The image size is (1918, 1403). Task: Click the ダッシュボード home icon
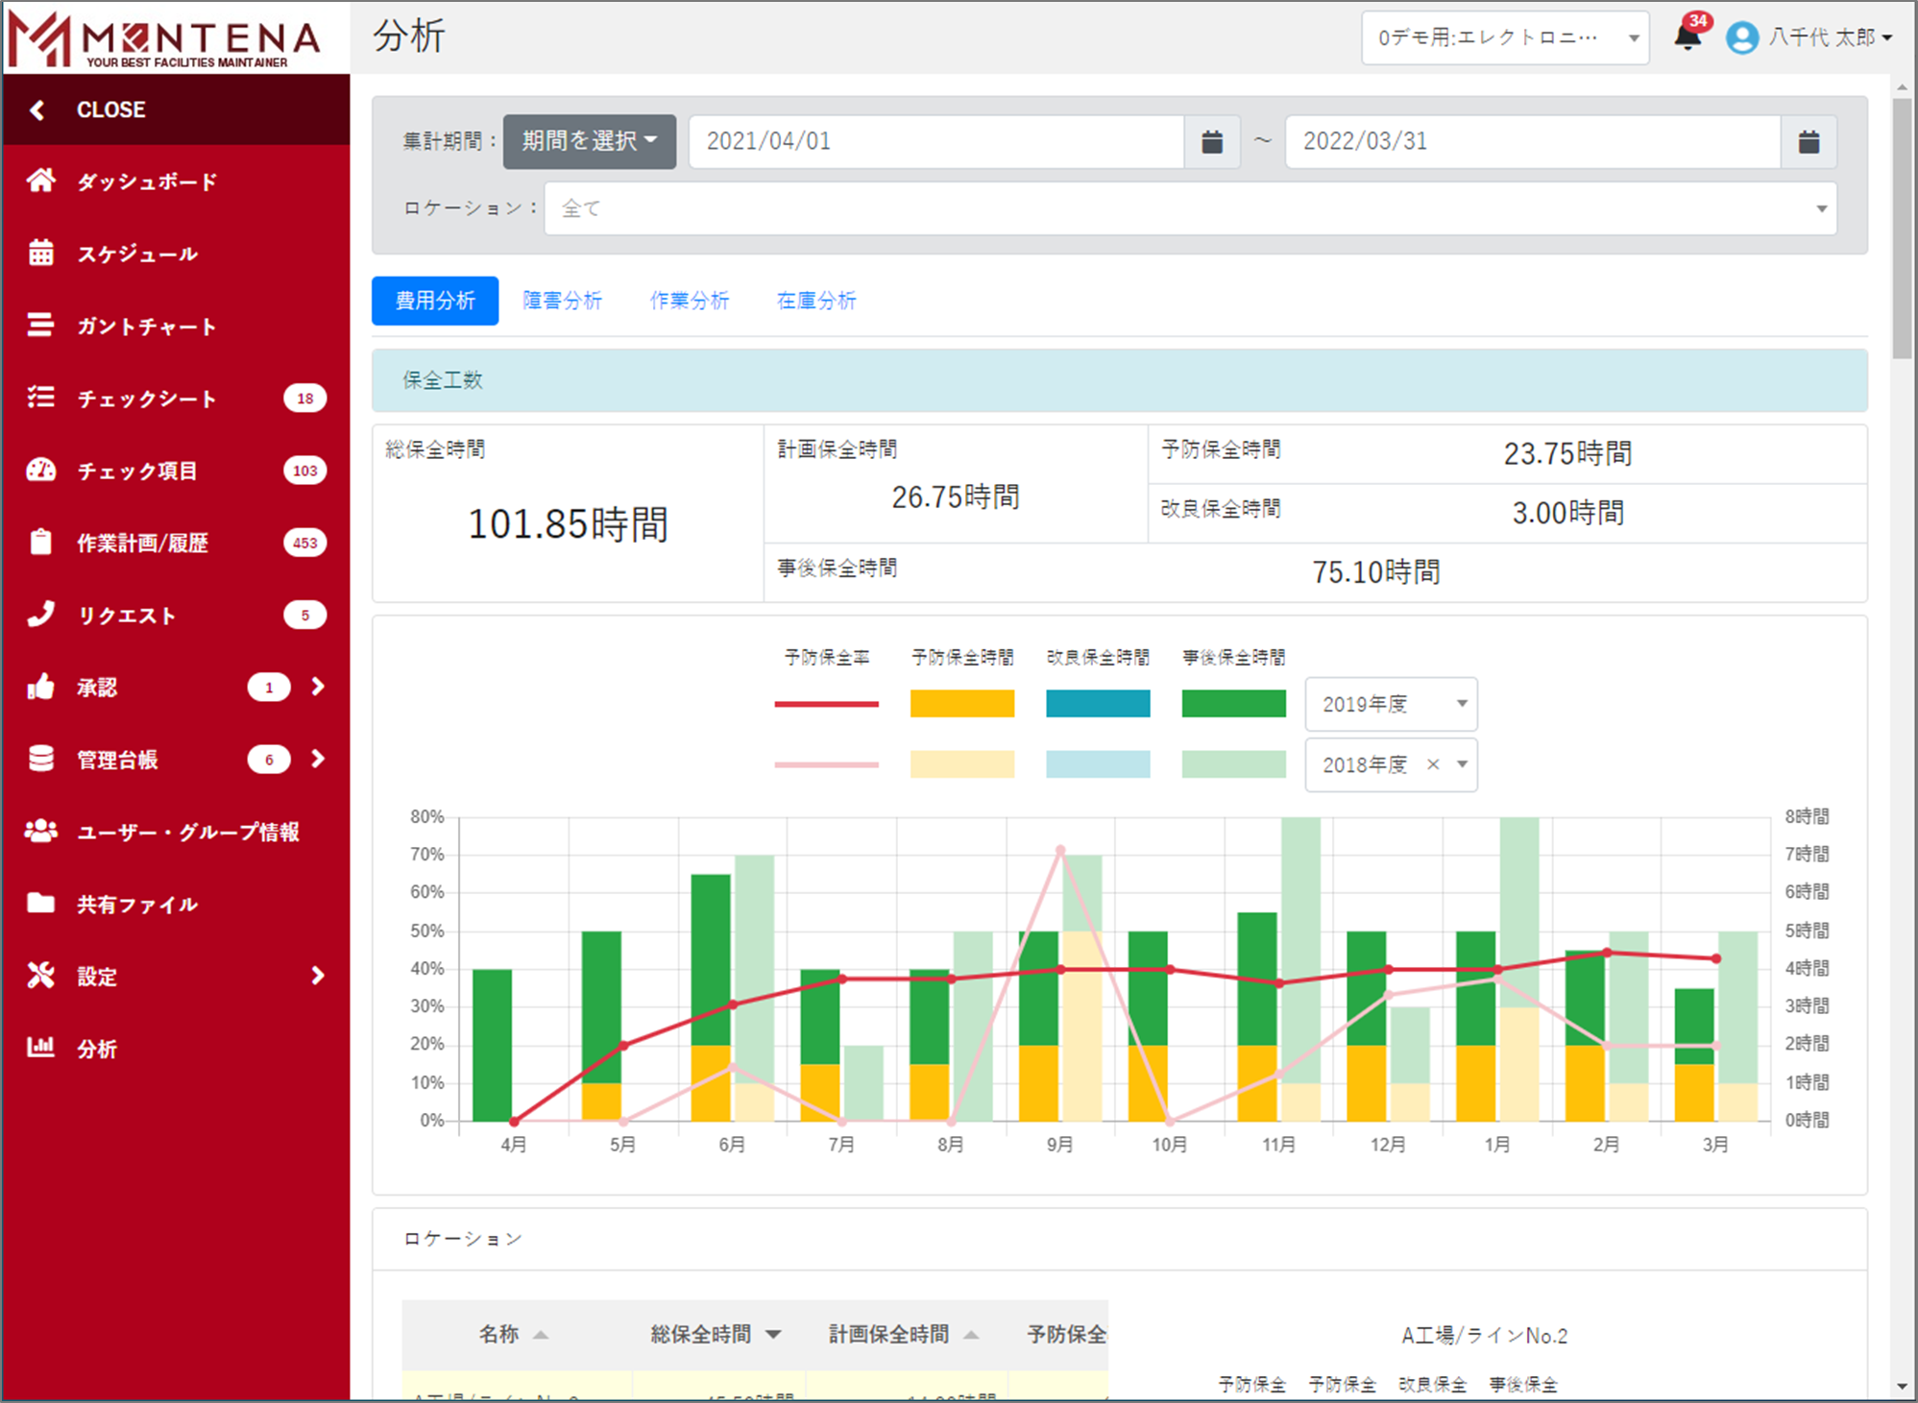[40, 181]
